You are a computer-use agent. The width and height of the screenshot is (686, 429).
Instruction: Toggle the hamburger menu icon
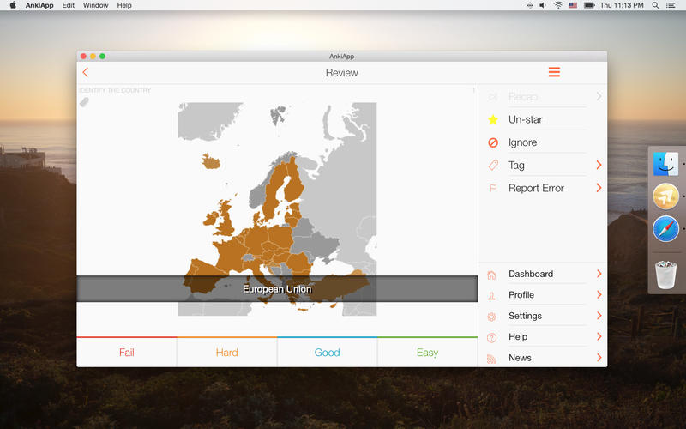pos(554,72)
